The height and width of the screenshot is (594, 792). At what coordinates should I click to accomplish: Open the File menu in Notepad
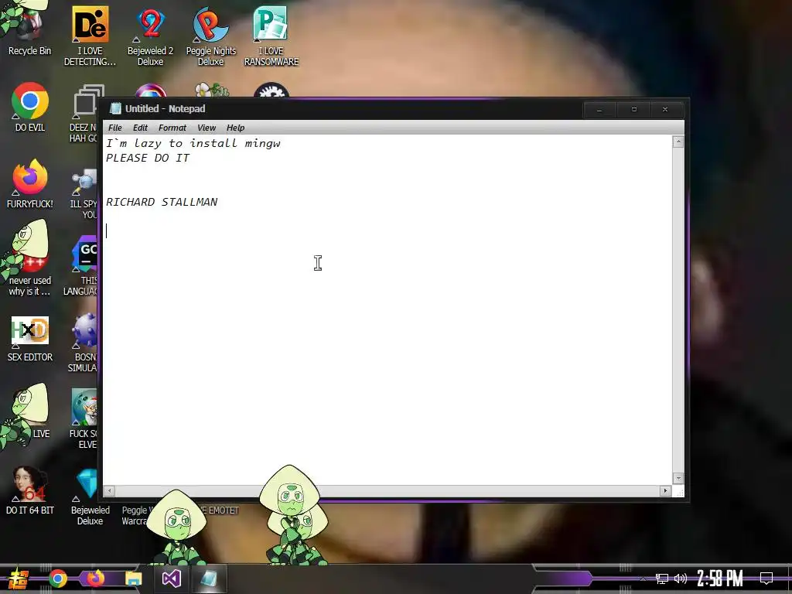pyautogui.click(x=115, y=128)
